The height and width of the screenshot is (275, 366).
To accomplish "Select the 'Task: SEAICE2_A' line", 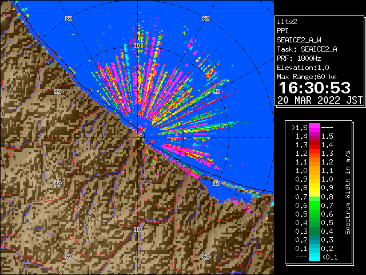I will [307, 49].
